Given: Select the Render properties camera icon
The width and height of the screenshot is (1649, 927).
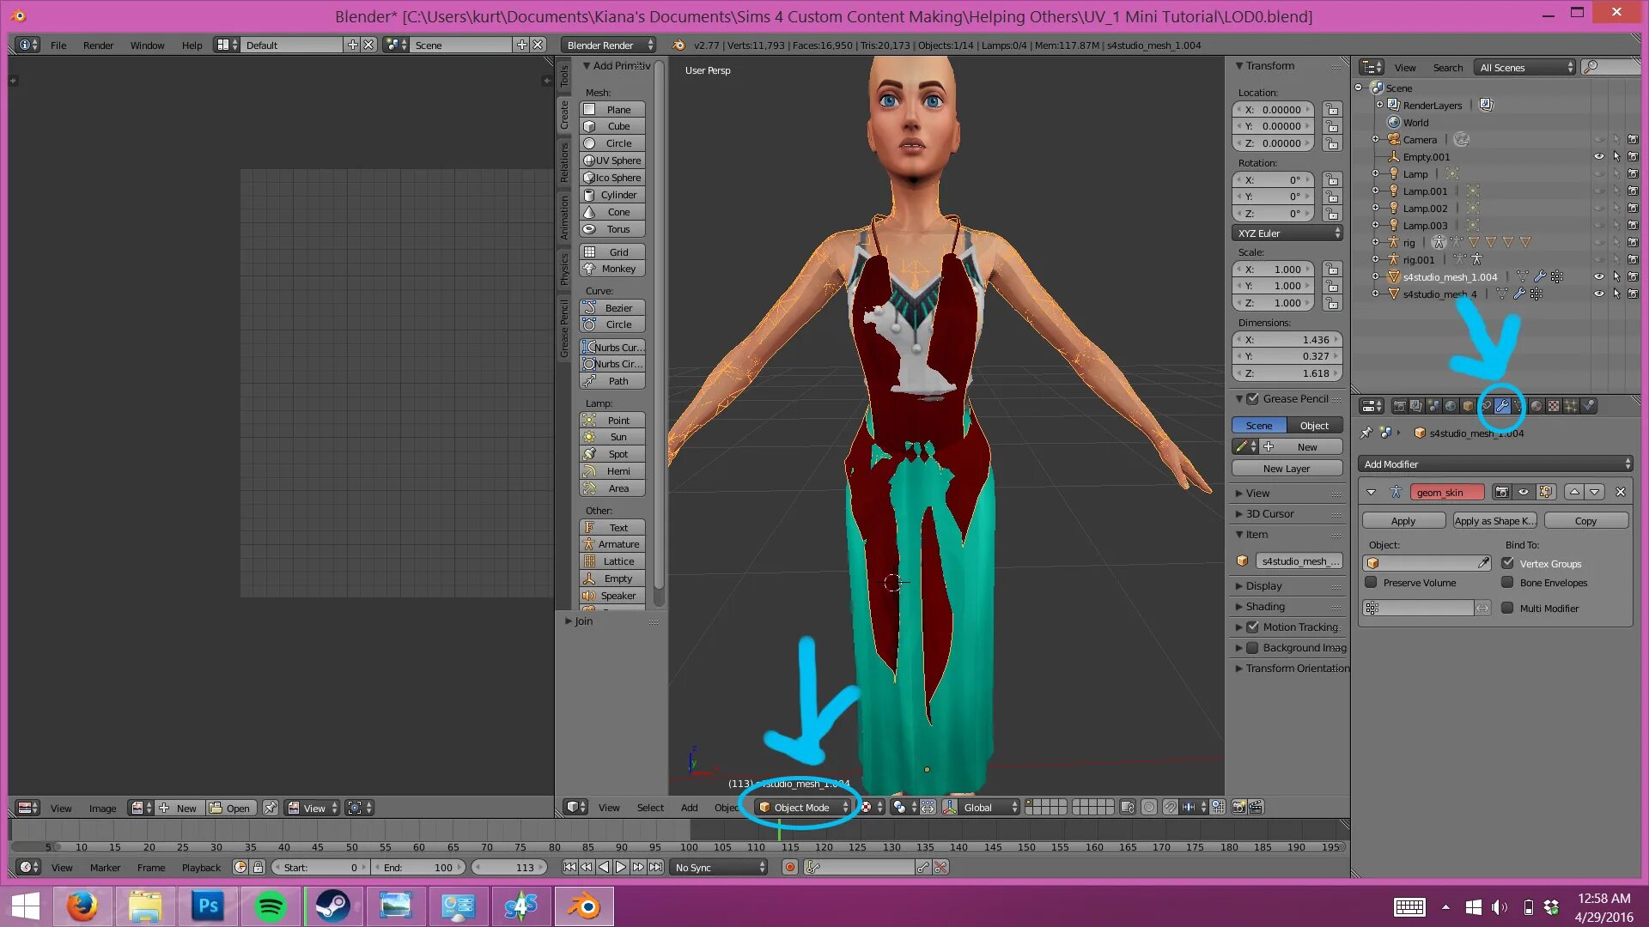Looking at the screenshot, I should click(1400, 407).
